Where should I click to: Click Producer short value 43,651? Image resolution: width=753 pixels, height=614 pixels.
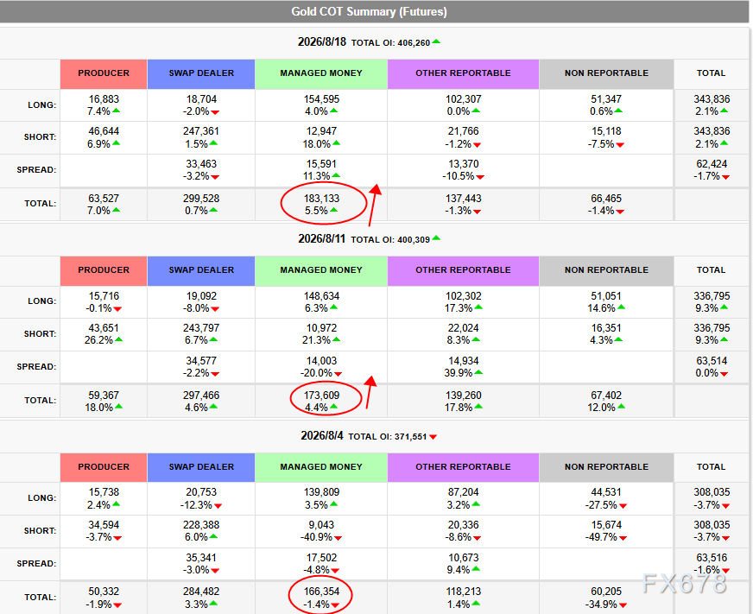(104, 328)
